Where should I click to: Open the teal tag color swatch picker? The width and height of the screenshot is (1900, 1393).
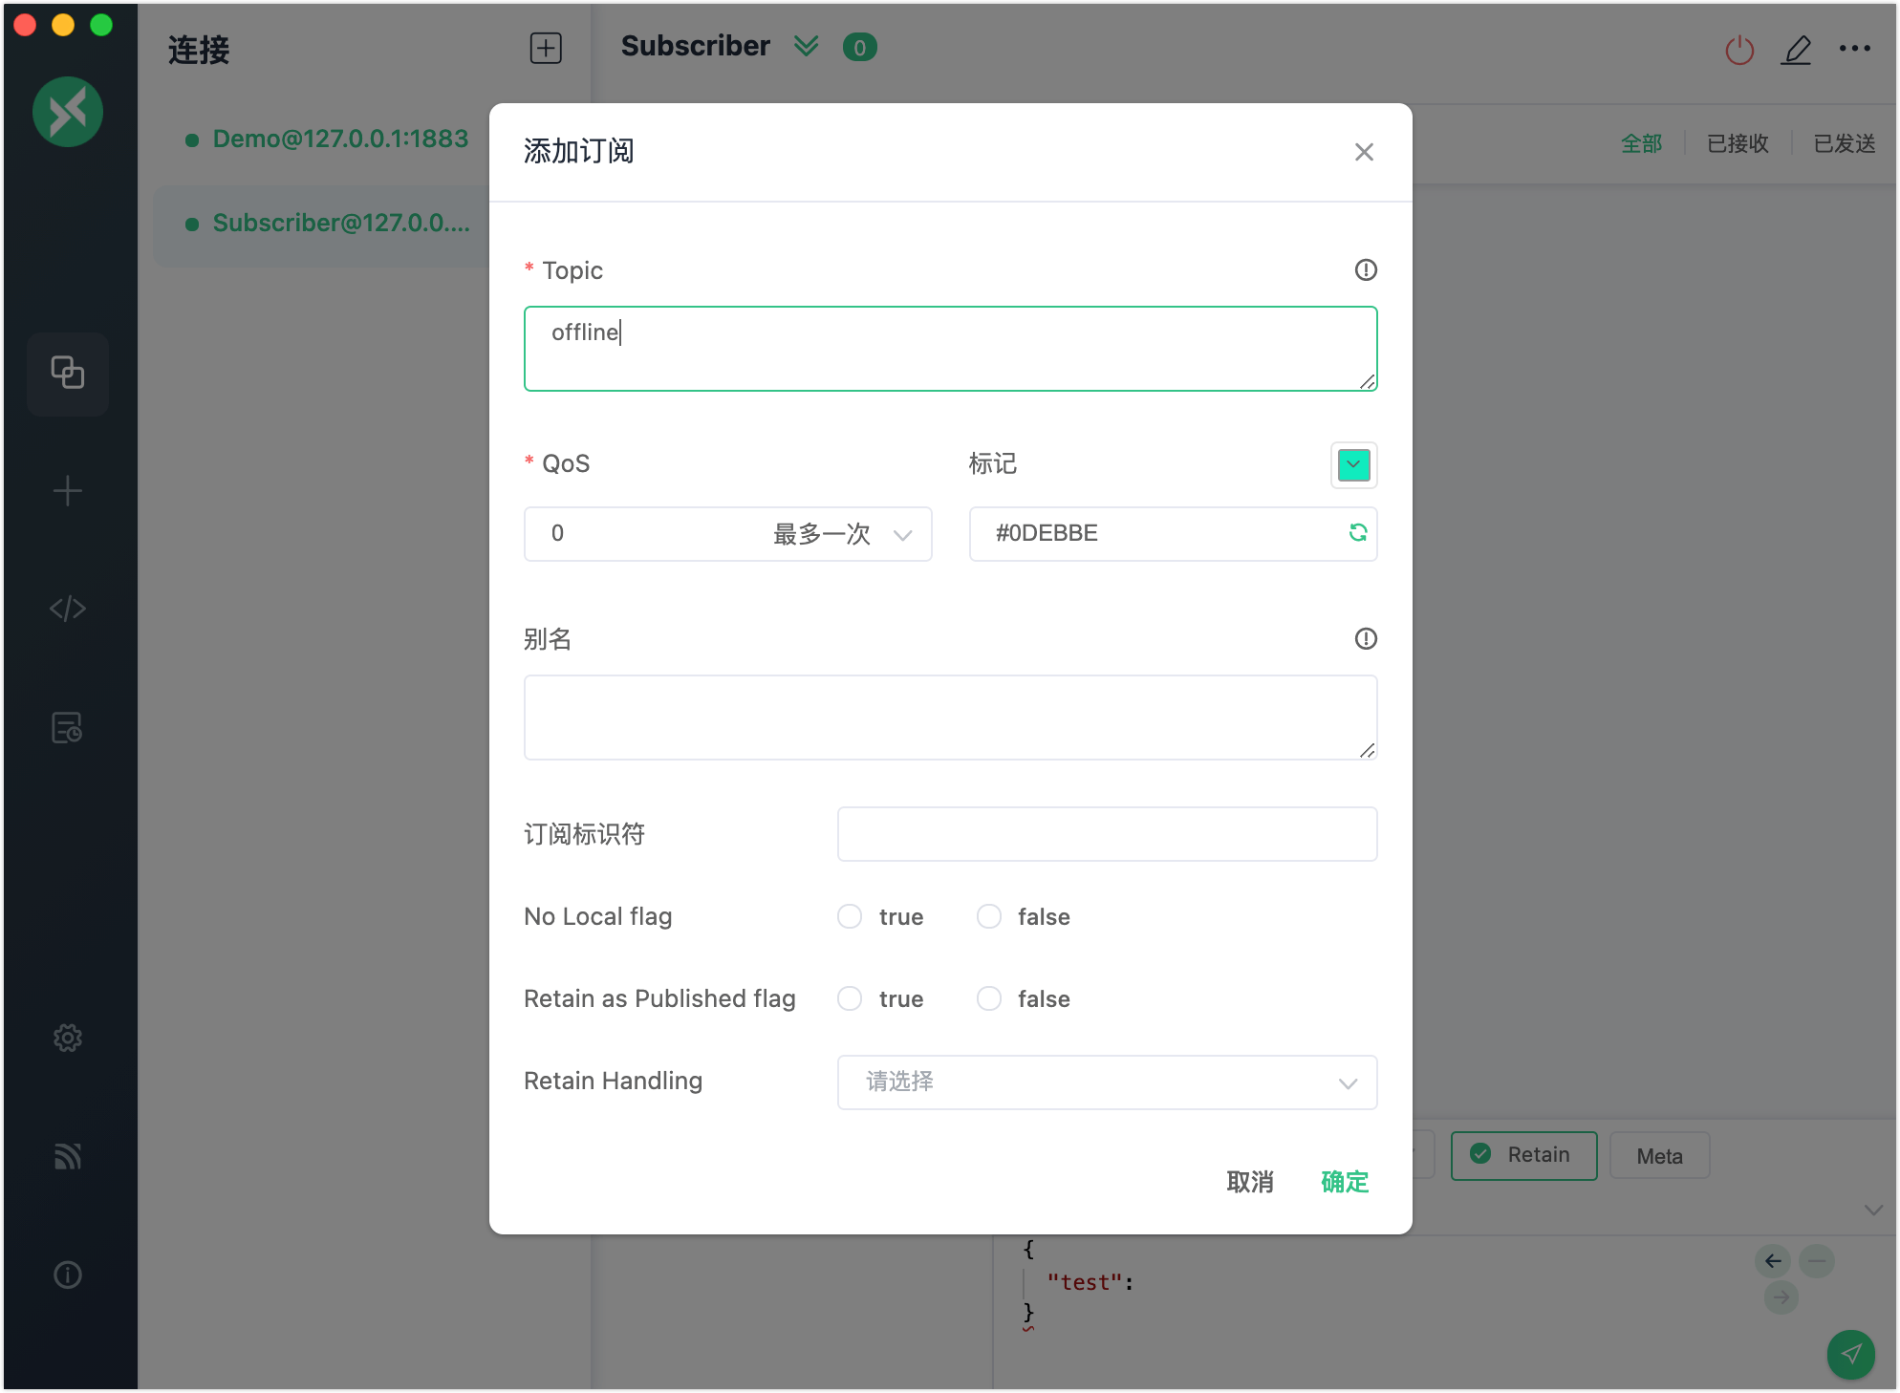[1353, 465]
